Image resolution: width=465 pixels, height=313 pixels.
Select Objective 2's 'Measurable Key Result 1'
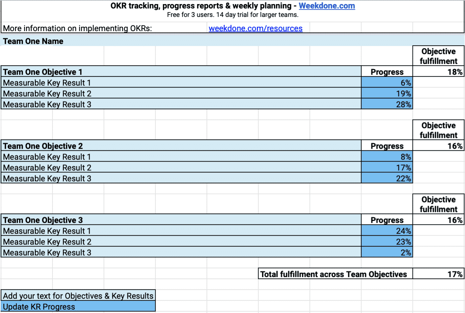[x=181, y=156]
